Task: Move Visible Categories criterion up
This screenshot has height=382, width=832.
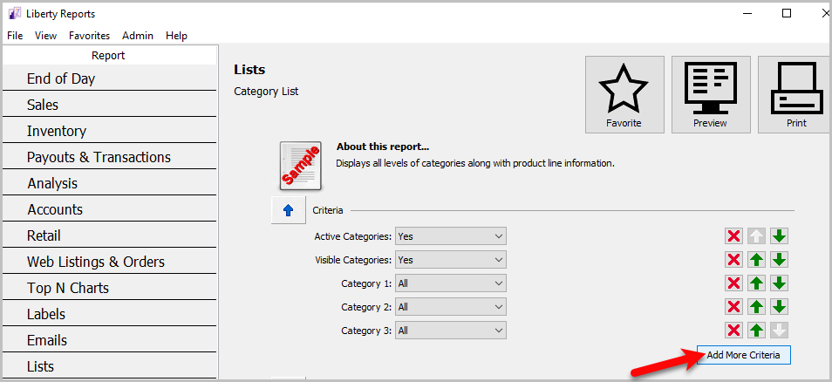Action: pyautogui.click(x=756, y=259)
